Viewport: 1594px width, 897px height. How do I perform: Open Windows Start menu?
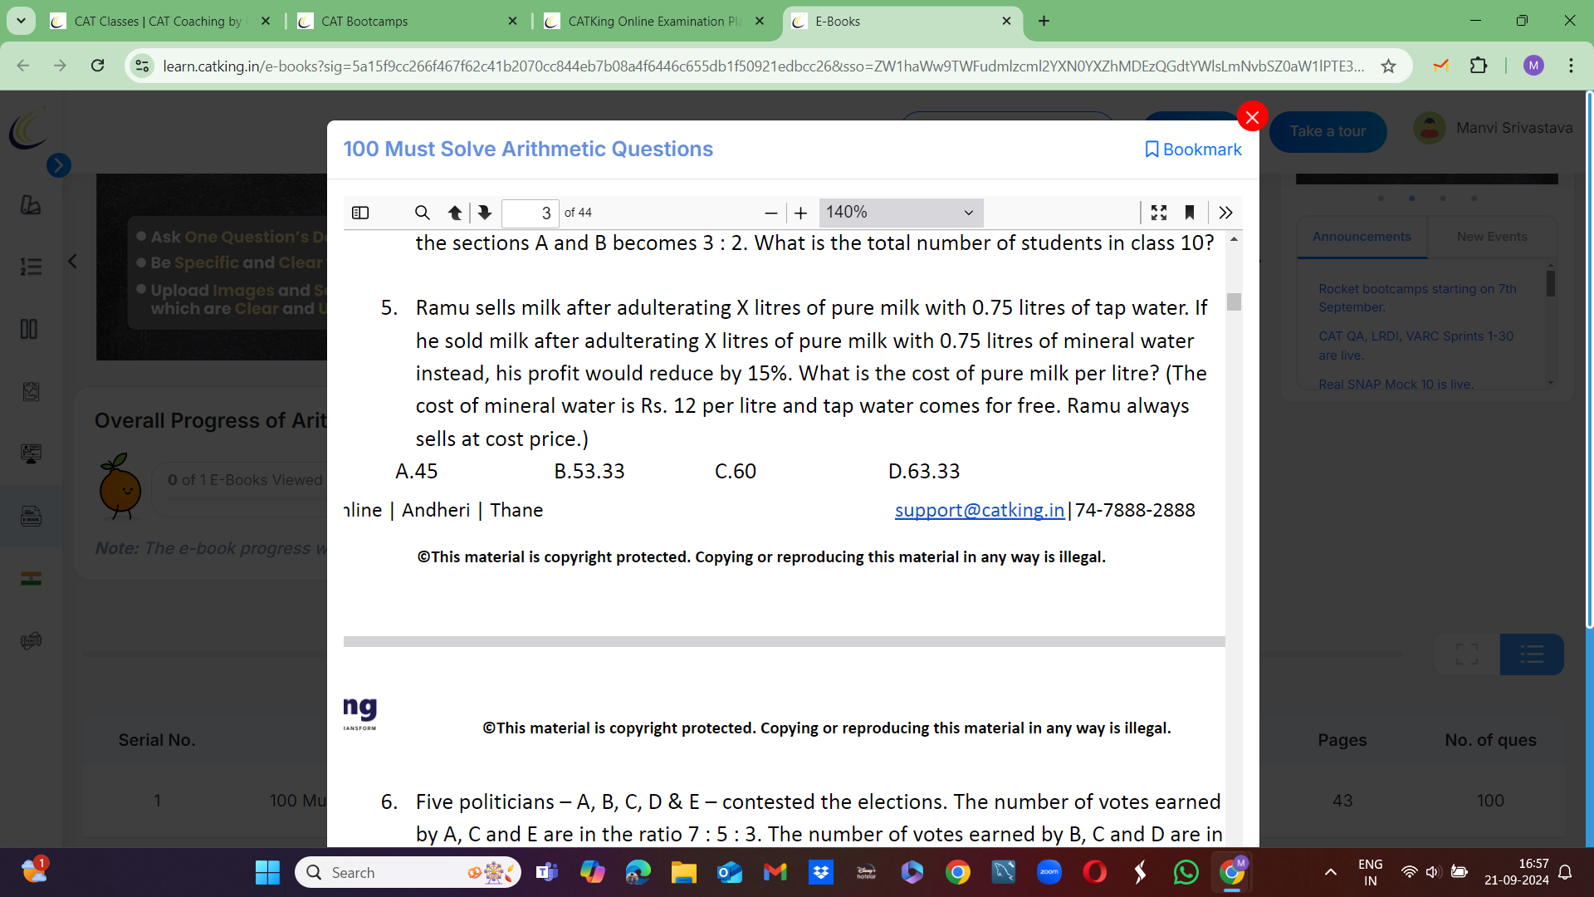(x=267, y=872)
